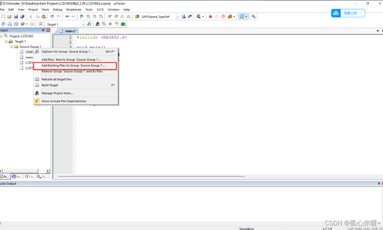Open the Target 1 selection dropdown
Screen dimensions: 383x230
83,24
